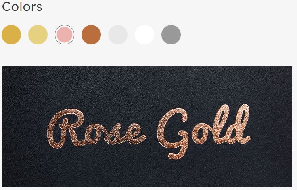Click the word Rose in preview
Viewport: 297px width, 190px height.
click(x=96, y=129)
